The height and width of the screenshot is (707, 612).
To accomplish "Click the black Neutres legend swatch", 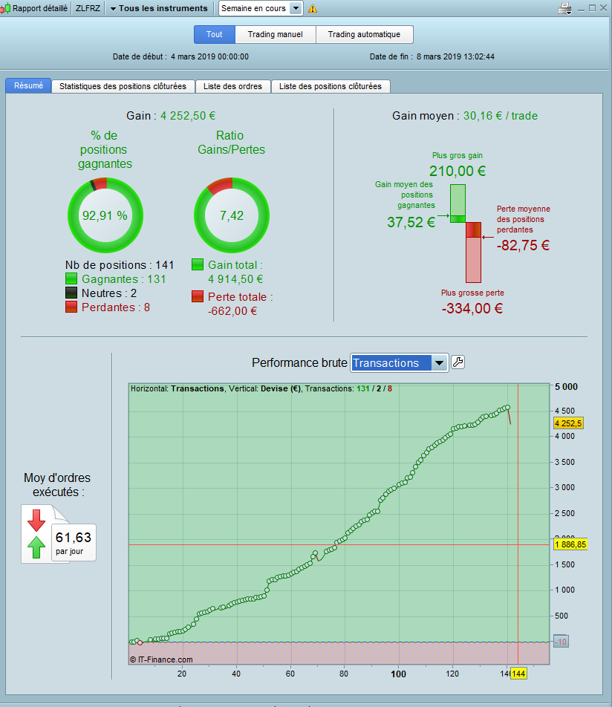I will pos(71,293).
